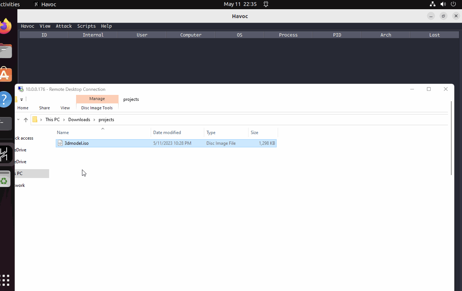Click Activities in the Ubuntu top bar
This screenshot has width=462, height=291.
(x=10, y=4)
